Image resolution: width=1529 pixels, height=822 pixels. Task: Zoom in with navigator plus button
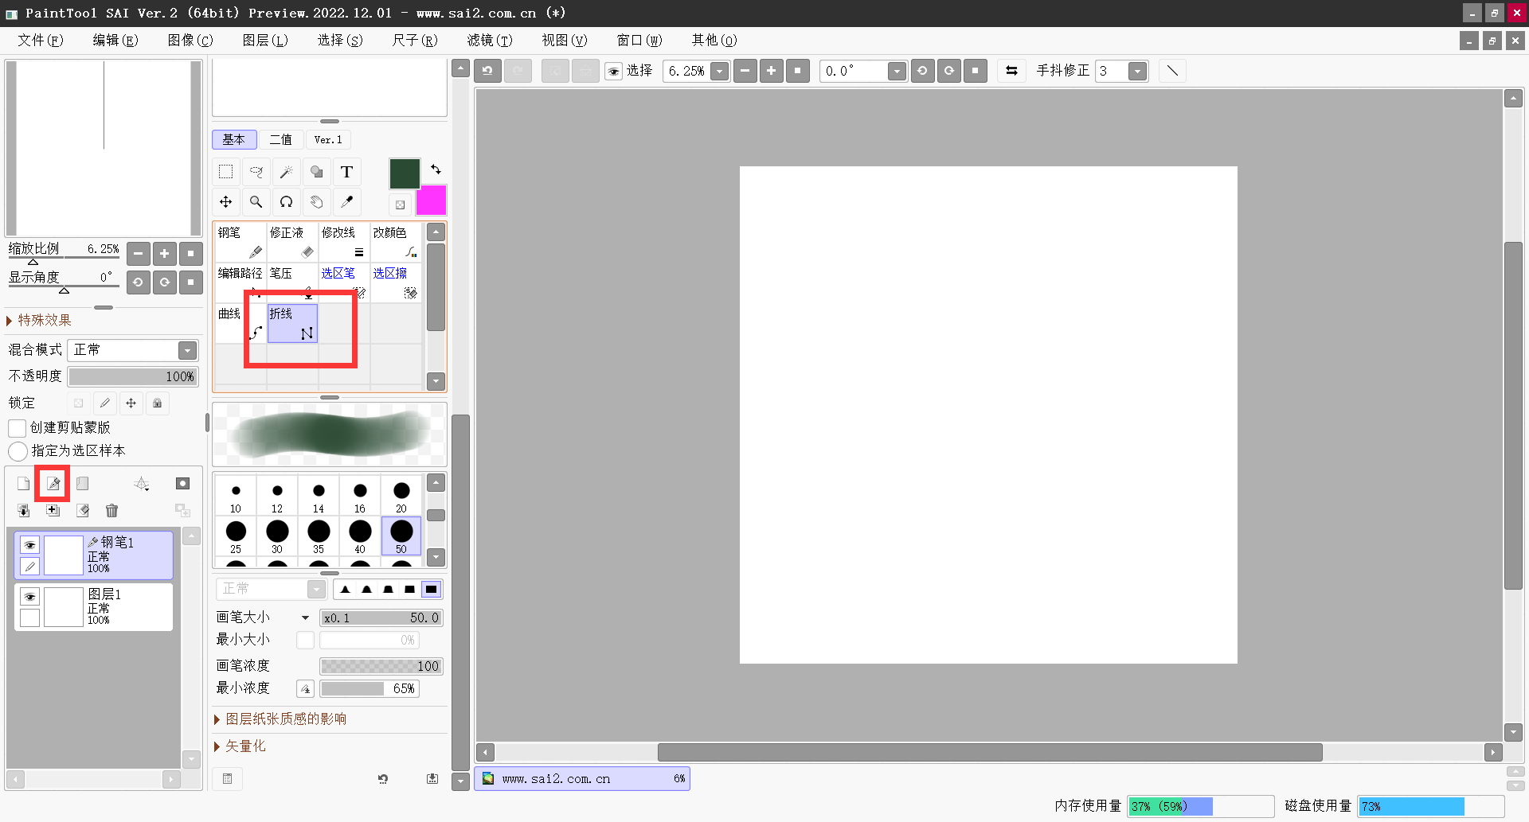pyautogui.click(x=164, y=254)
